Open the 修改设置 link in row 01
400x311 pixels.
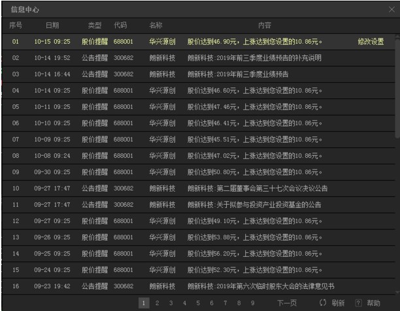pos(371,42)
